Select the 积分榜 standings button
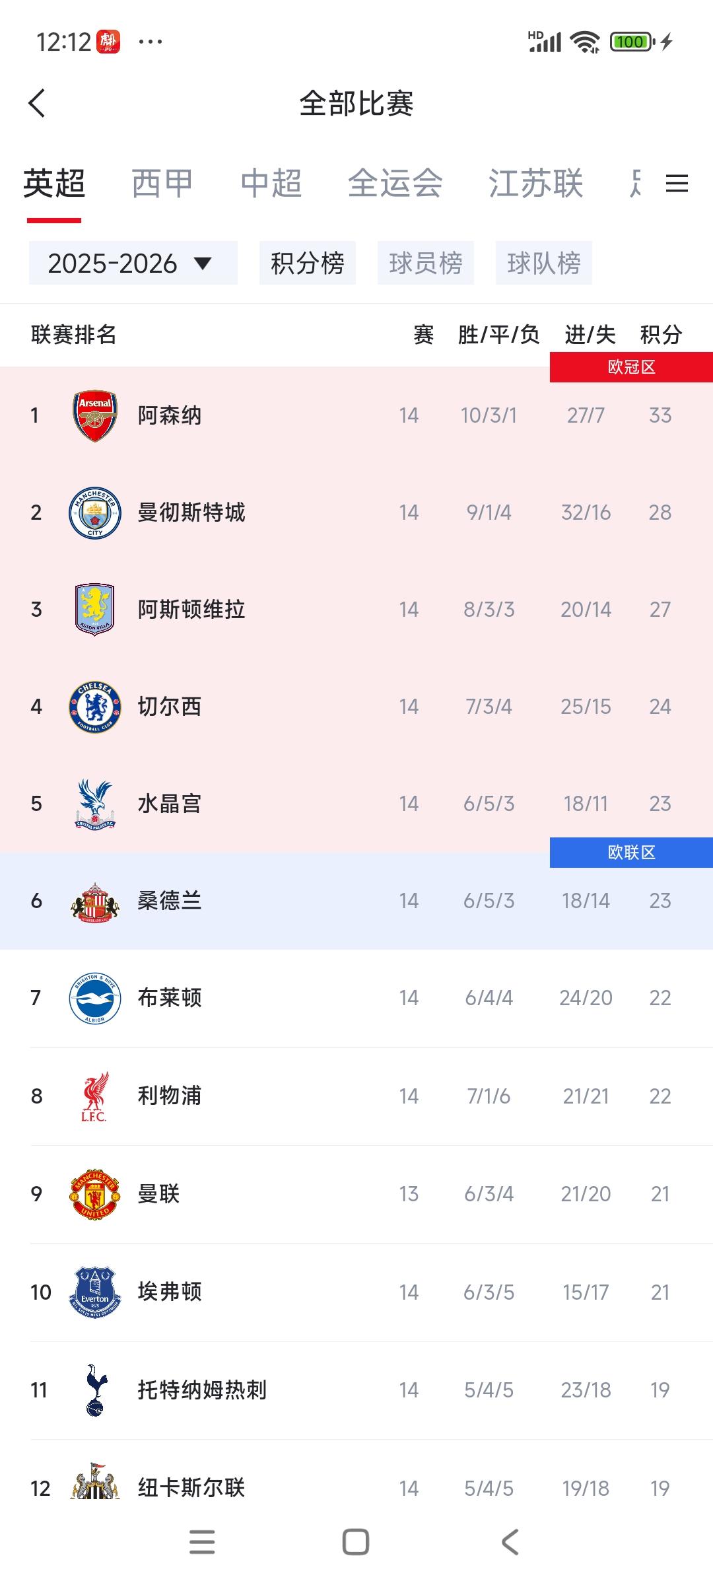This screenshot has height=1585, width=713. pos(307,264)
